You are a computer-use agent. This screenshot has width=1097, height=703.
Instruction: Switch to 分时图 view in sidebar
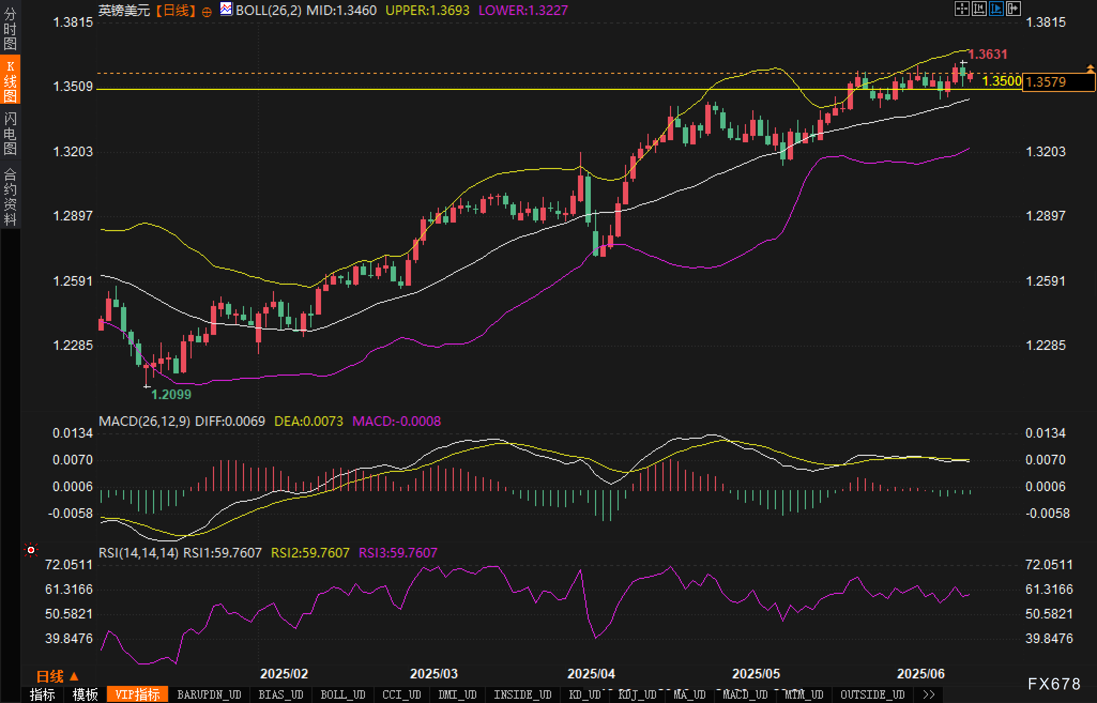[x=10, y=29]
